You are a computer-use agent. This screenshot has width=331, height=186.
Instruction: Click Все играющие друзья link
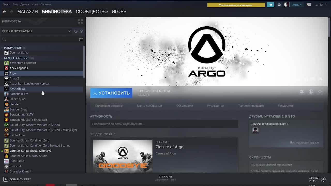pos(304,143)
